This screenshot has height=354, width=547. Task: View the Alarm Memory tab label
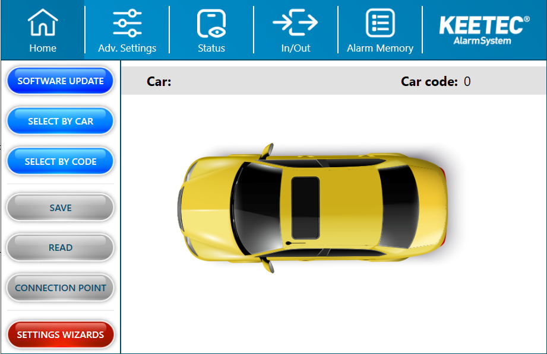point(380,48)
